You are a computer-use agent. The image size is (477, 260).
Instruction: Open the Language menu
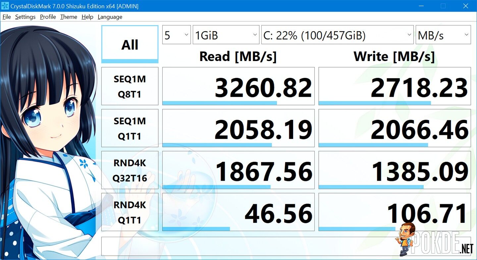pos(110,17)
